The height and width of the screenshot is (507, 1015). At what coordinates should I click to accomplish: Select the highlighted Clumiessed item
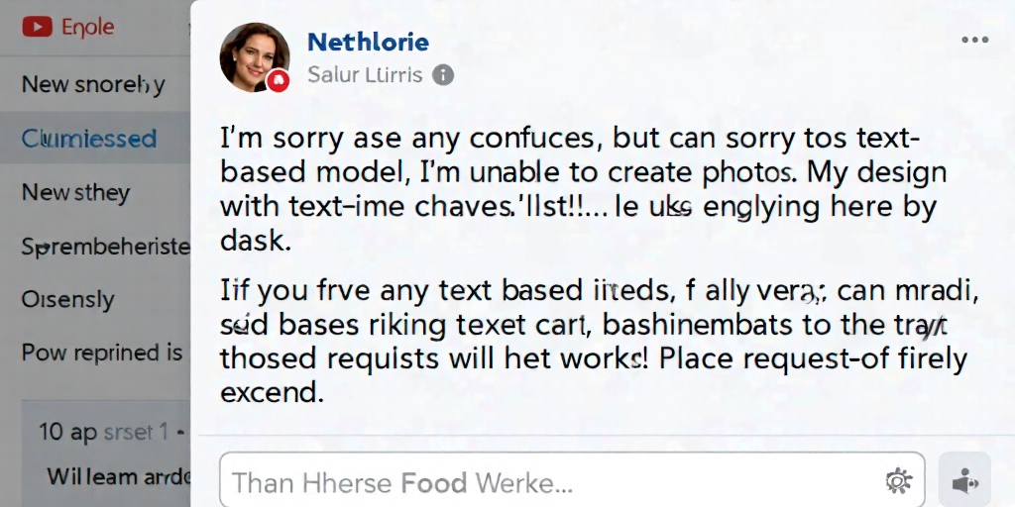tap(94, 139)
